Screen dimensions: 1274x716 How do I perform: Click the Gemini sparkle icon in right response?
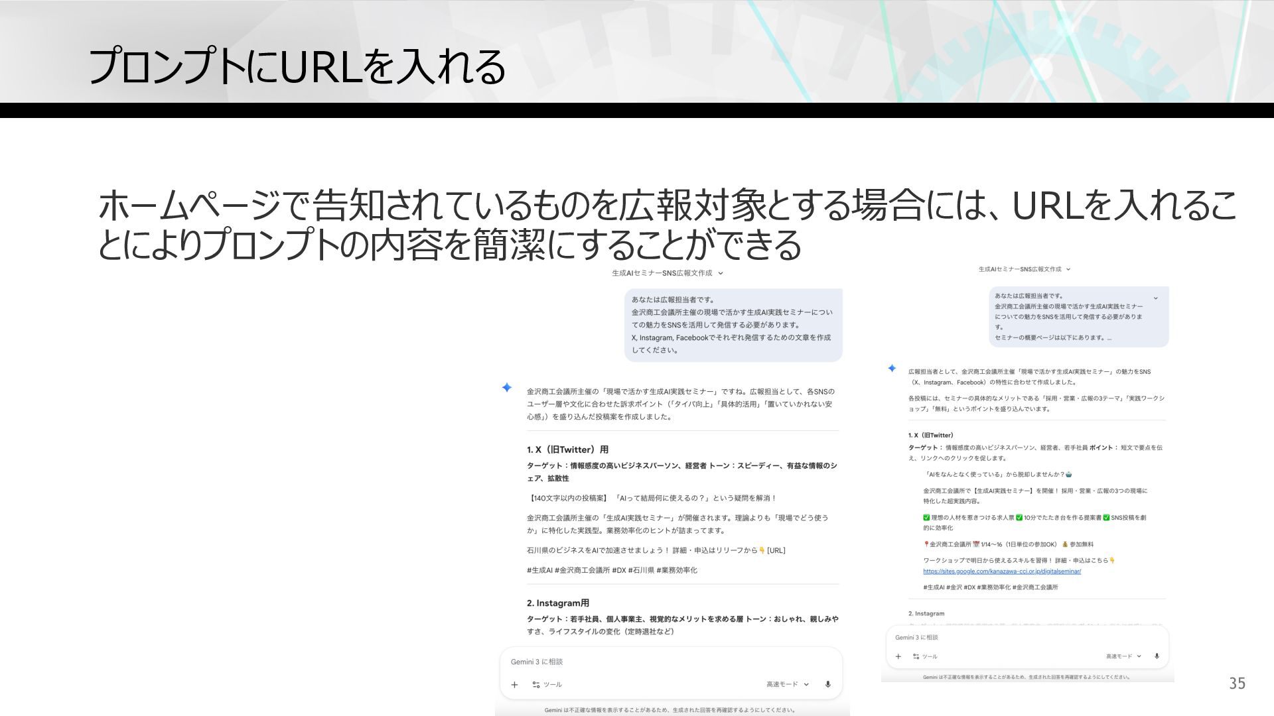click(x=892, y=368)
